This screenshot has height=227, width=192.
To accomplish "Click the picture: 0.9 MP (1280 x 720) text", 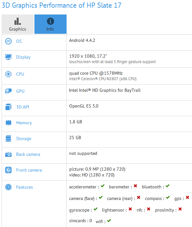I will [x=97, y=169].
